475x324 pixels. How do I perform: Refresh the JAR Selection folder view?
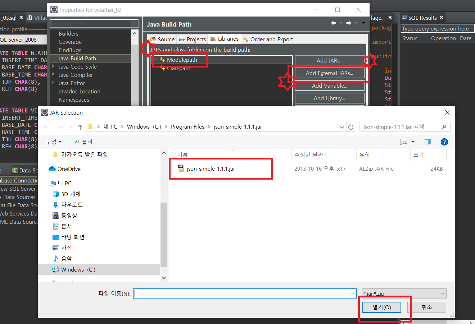pyautogui.click(x=351, y=127)
